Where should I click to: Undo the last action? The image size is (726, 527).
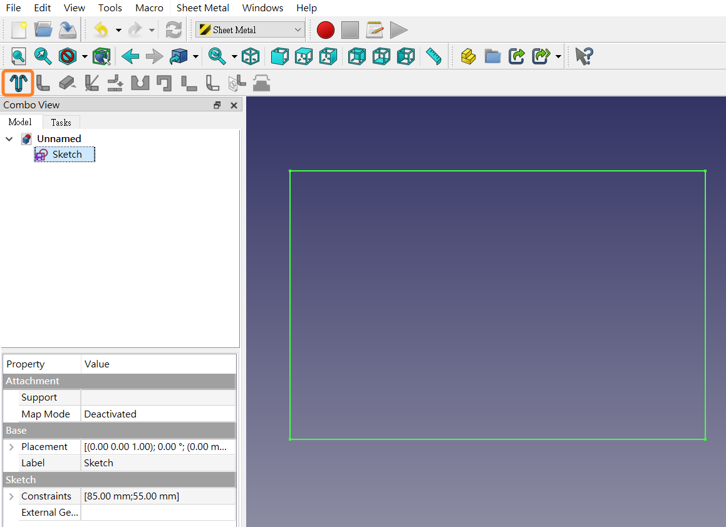coord(101,30)
